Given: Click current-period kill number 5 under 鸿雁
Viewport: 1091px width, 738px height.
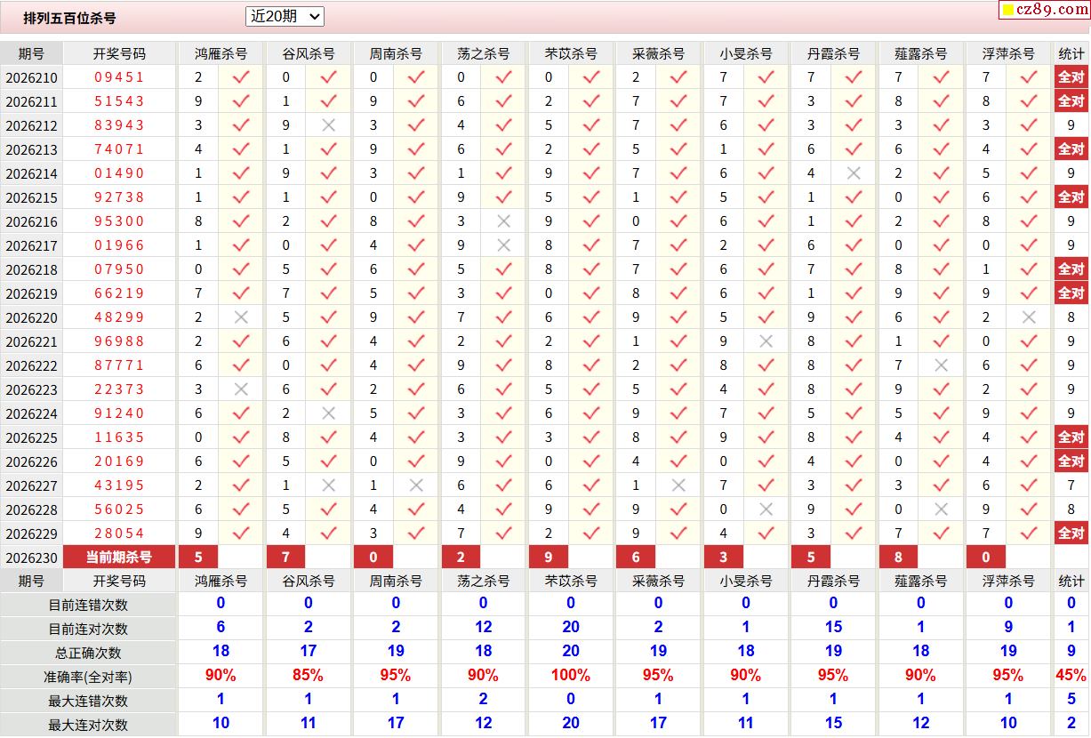Looking at the screenshot, I should [198, 558].
